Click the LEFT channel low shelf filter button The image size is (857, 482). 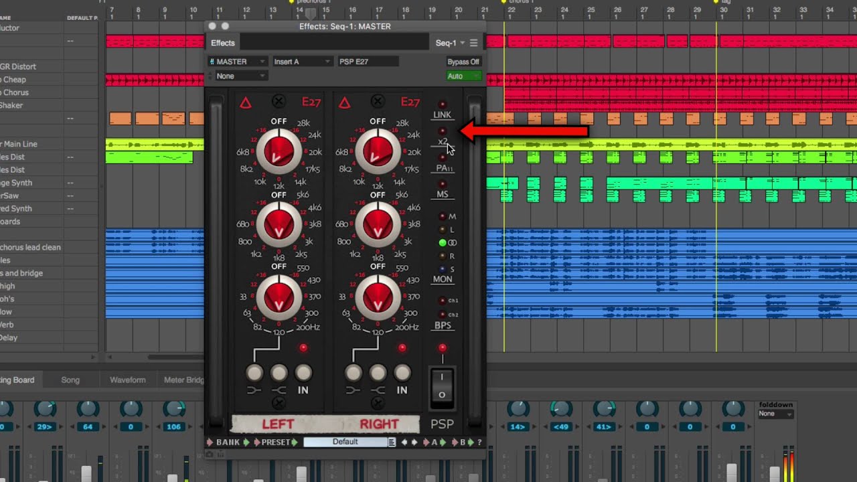pyautogui.click(x=254, y=373)
